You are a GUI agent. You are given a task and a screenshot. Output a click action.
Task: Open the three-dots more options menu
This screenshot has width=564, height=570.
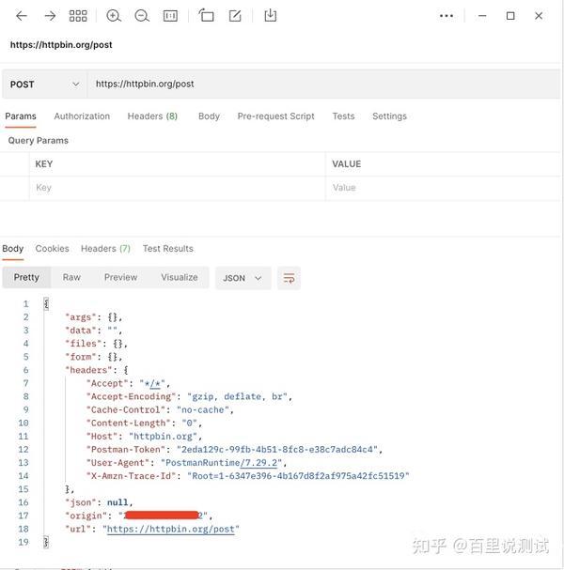(x=446, y=16)
